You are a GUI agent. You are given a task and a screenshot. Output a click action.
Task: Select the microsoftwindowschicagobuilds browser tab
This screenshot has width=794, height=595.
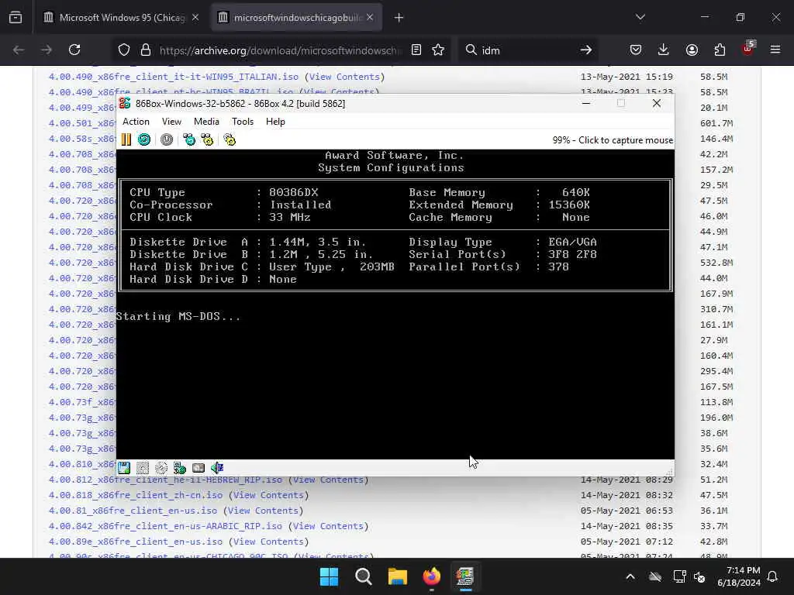click(297, 18)
